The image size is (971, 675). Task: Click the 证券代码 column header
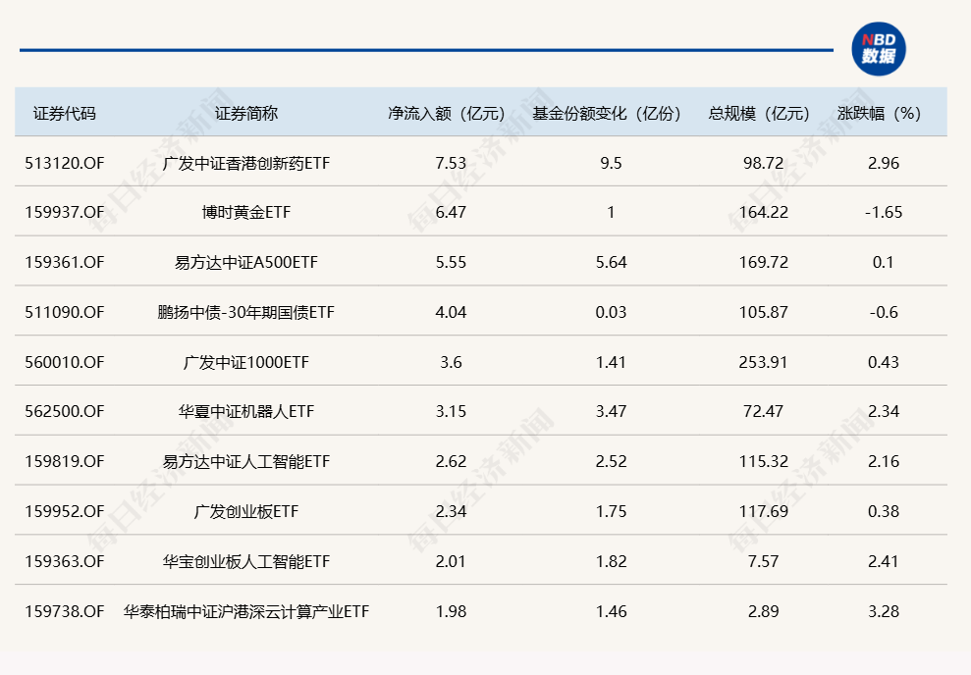(65, 113)
